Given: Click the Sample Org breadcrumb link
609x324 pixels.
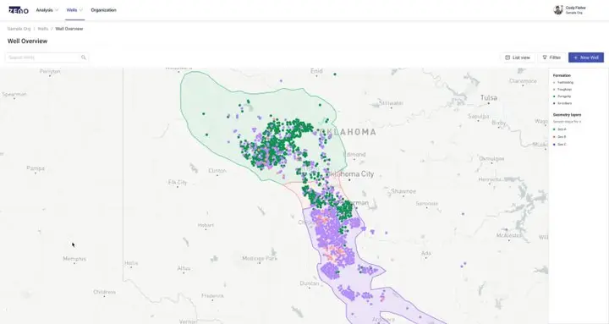Looking at the screenshot, I should (x=19, y=29).
